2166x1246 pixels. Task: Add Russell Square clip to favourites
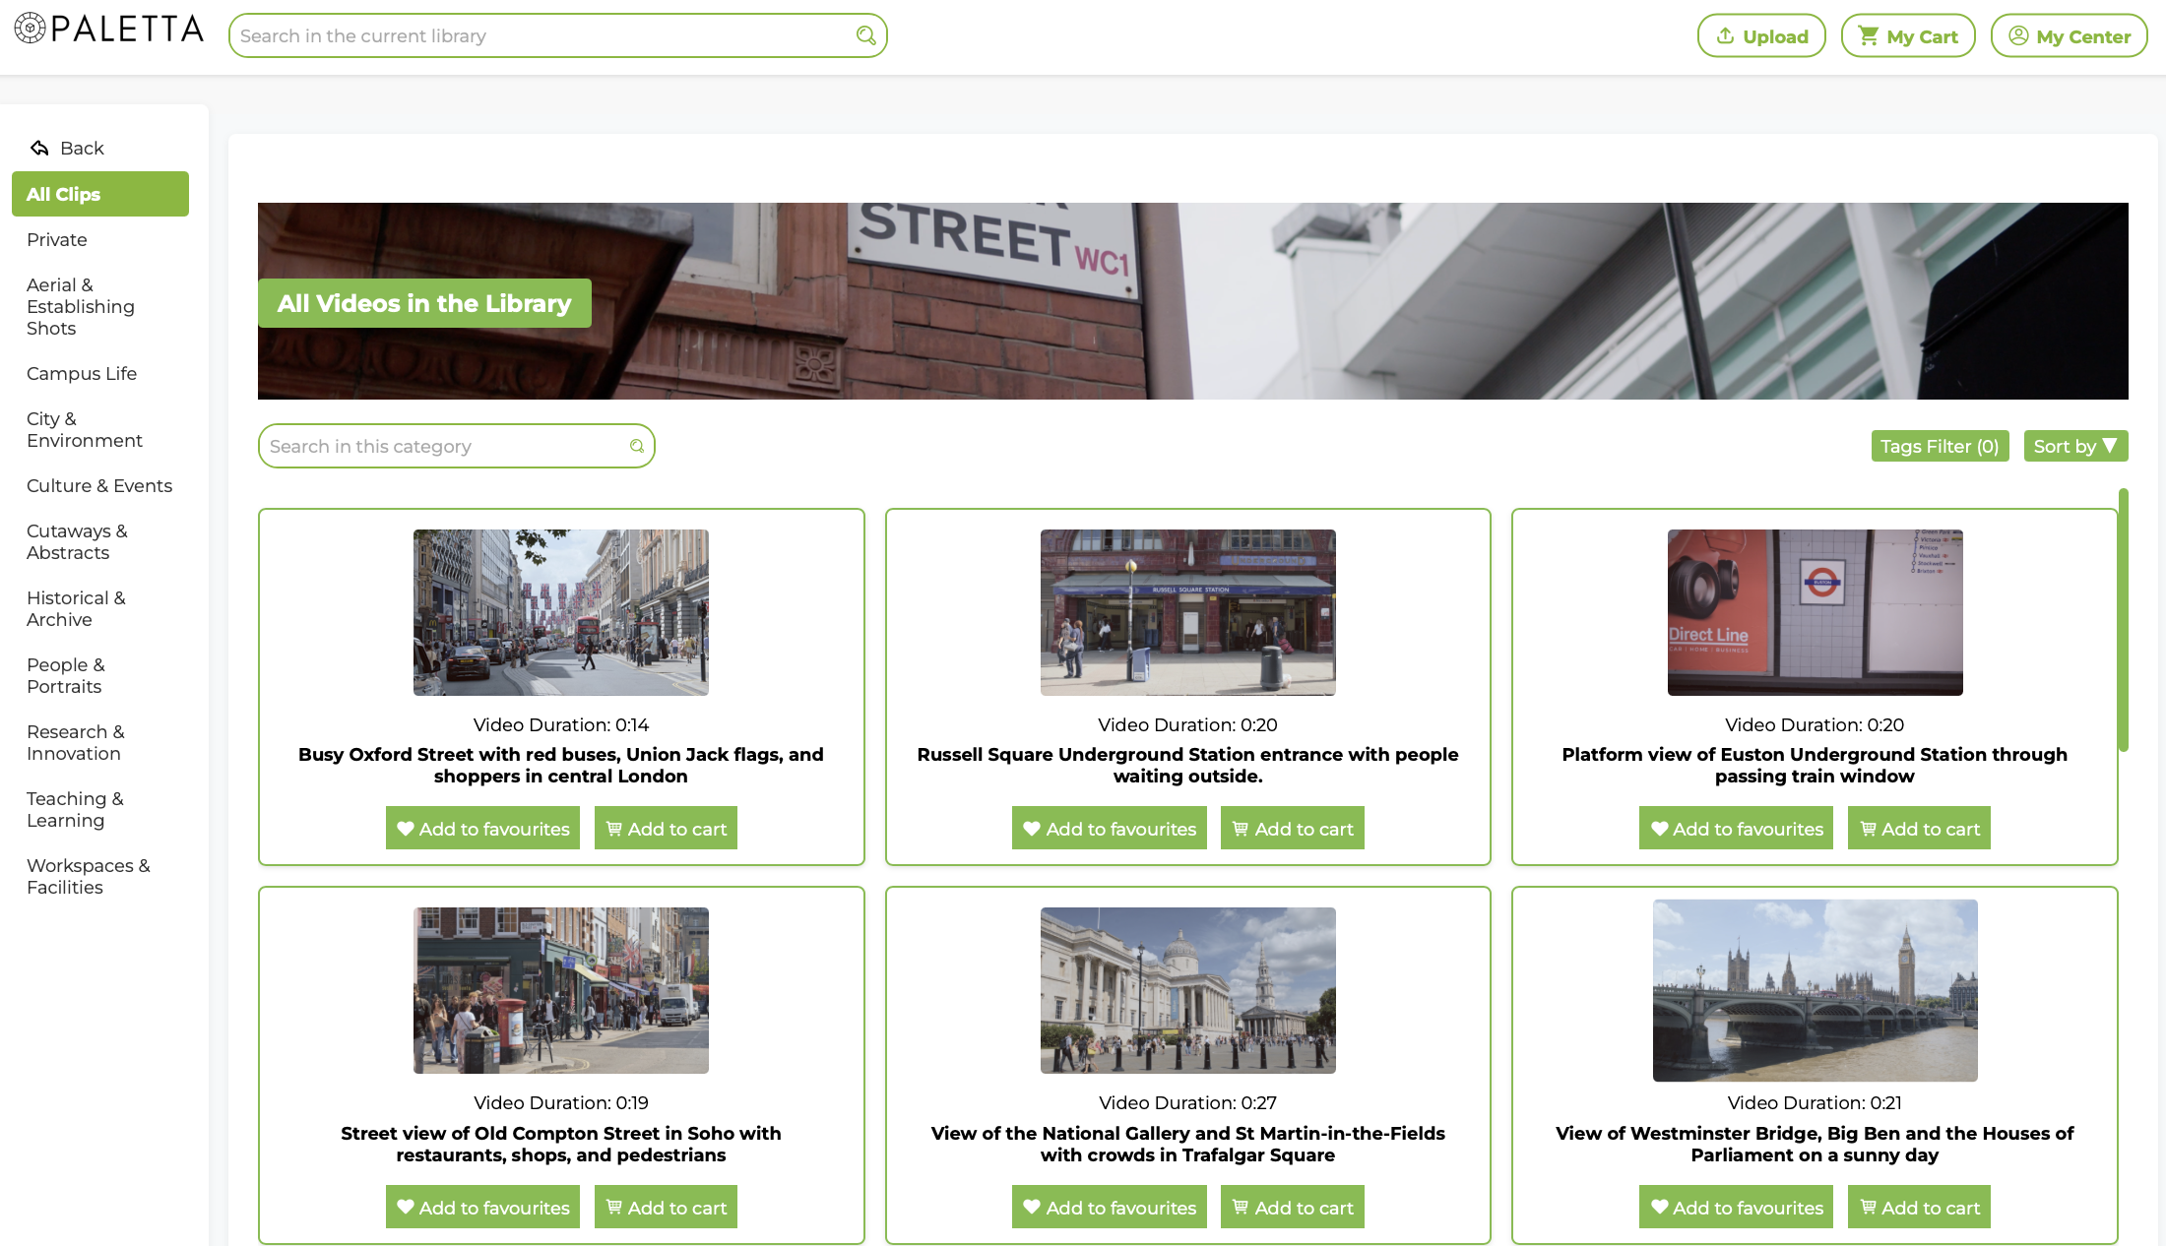(1109, 829)
